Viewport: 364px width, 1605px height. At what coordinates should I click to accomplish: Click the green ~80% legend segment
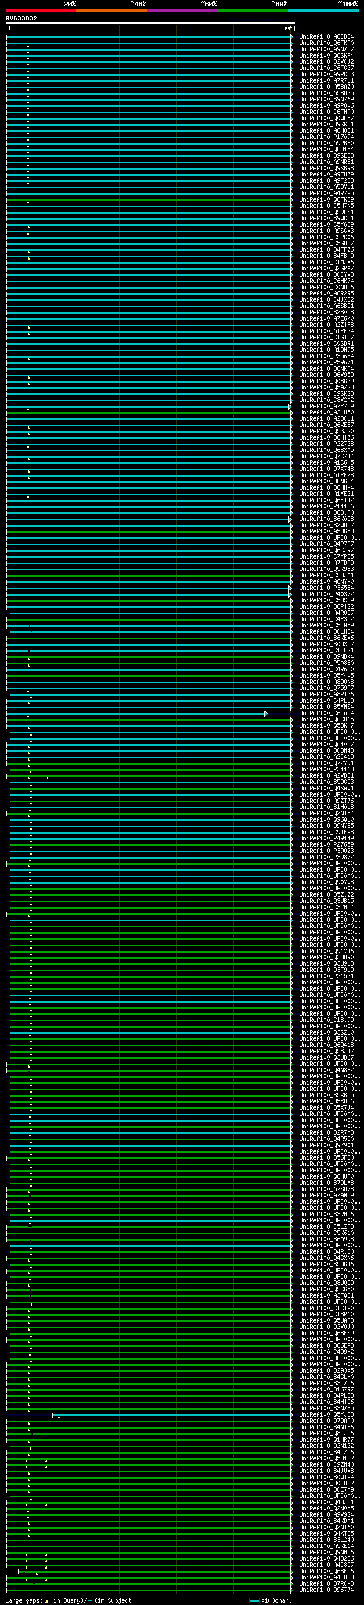pyautogui.click(x=253, y=10)
